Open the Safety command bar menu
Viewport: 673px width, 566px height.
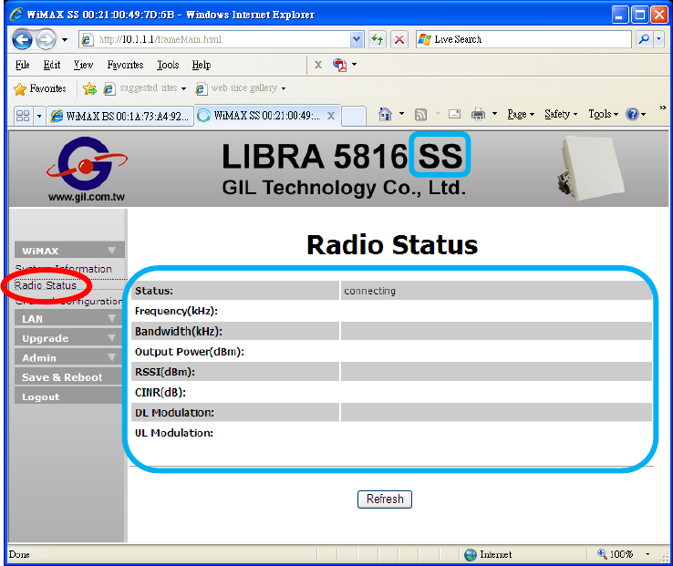pos(561,114)
